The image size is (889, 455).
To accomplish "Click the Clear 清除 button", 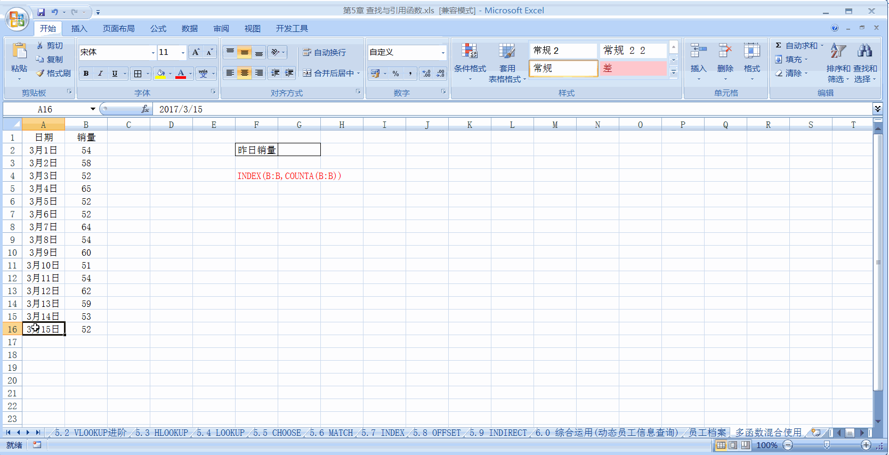I will [791, 73].
